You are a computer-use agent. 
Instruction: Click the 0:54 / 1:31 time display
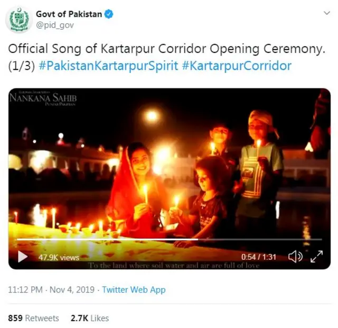pos(259,257)
